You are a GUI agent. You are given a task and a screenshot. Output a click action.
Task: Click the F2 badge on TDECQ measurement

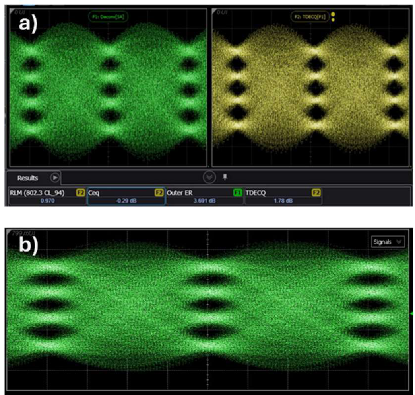pyautogui.click(x=316, y=192)
